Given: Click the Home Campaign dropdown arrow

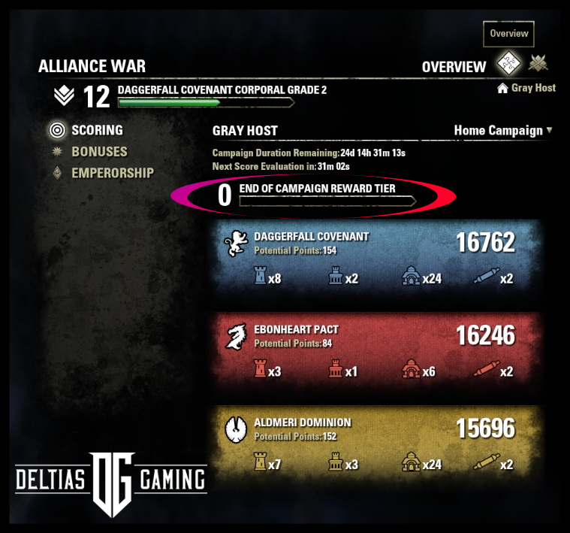Looking at the screenshot, I should 549,130.
